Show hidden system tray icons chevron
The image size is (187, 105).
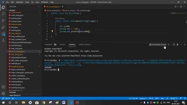click(141, 102)
